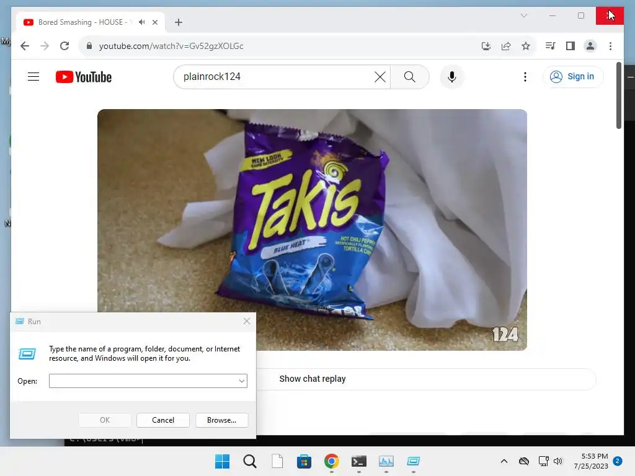This screenshot has height=476, width=635.
Task: Open Windows taskbar search
Action: [x=249, y=461]
